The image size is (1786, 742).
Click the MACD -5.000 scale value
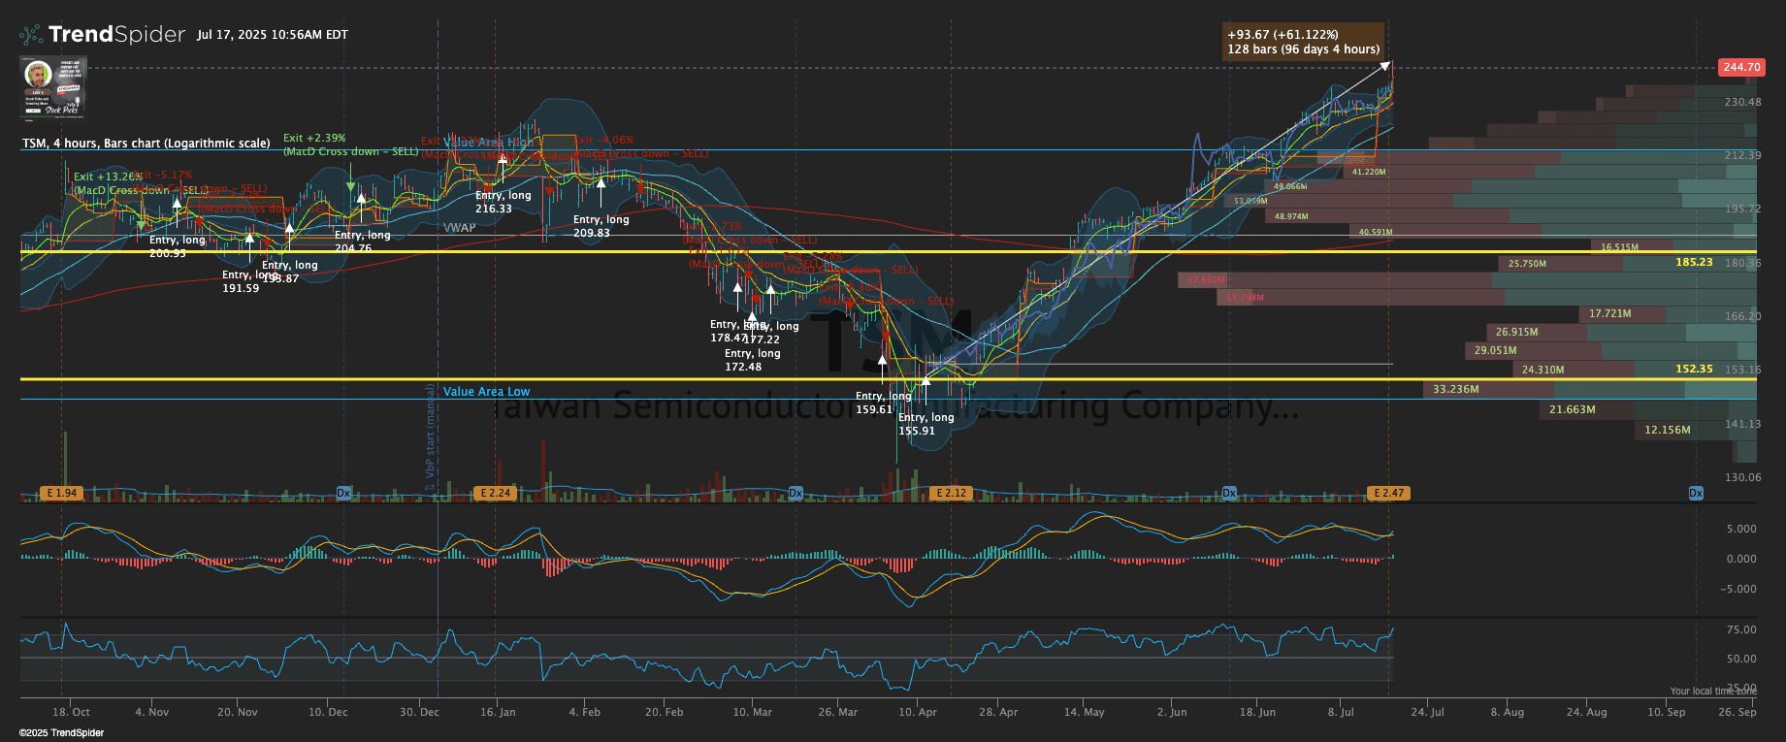1738,590
